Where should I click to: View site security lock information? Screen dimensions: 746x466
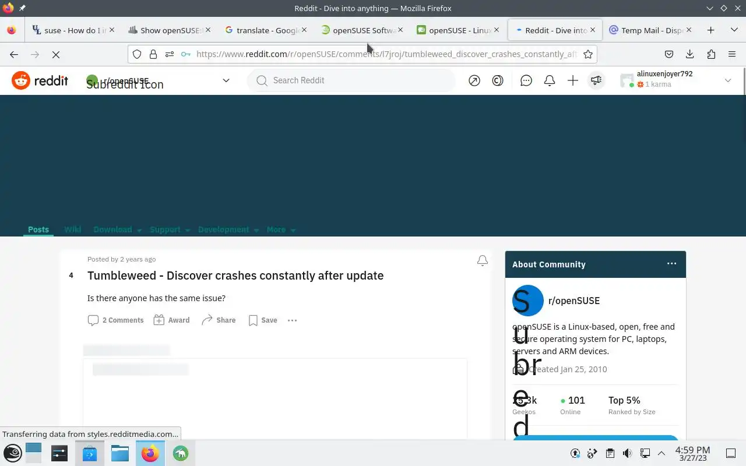click(153, 54)
